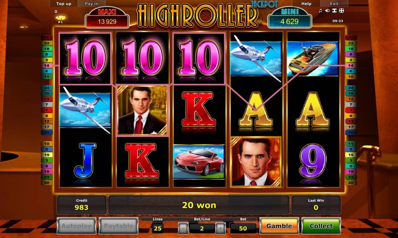Toggle background music with the note icon
Screen dimensions: 398x238
point(320,11)
